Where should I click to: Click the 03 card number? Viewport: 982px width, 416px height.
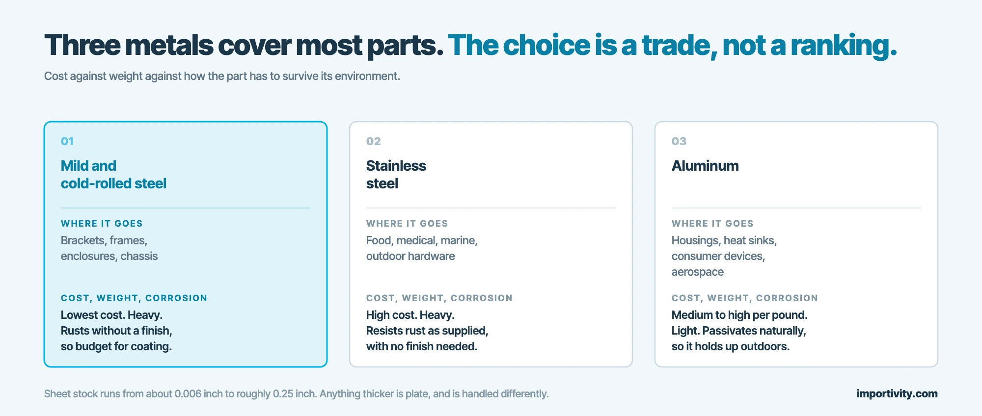point(679,141)
